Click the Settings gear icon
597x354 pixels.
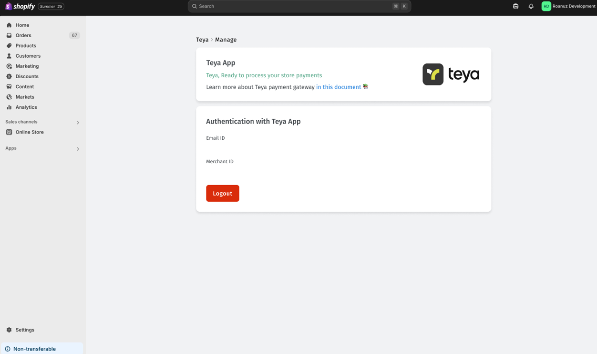point(9,330)
